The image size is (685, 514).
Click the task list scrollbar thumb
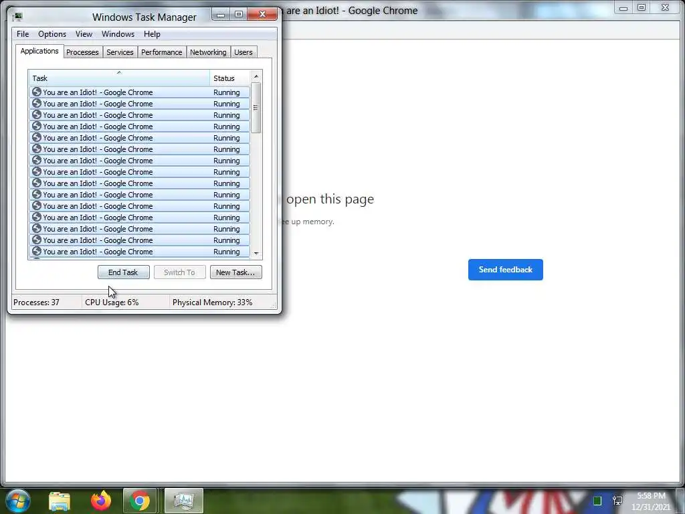coord(256,108)
